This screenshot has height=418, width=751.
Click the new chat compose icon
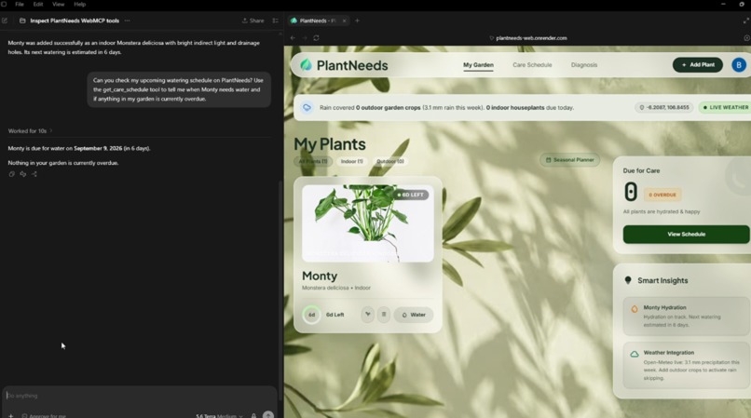[5, 20]
